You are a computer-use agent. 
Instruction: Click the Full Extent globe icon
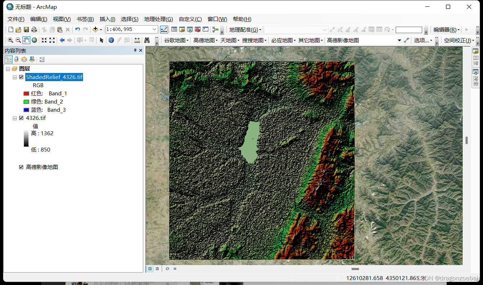click(x=34, y=40)
